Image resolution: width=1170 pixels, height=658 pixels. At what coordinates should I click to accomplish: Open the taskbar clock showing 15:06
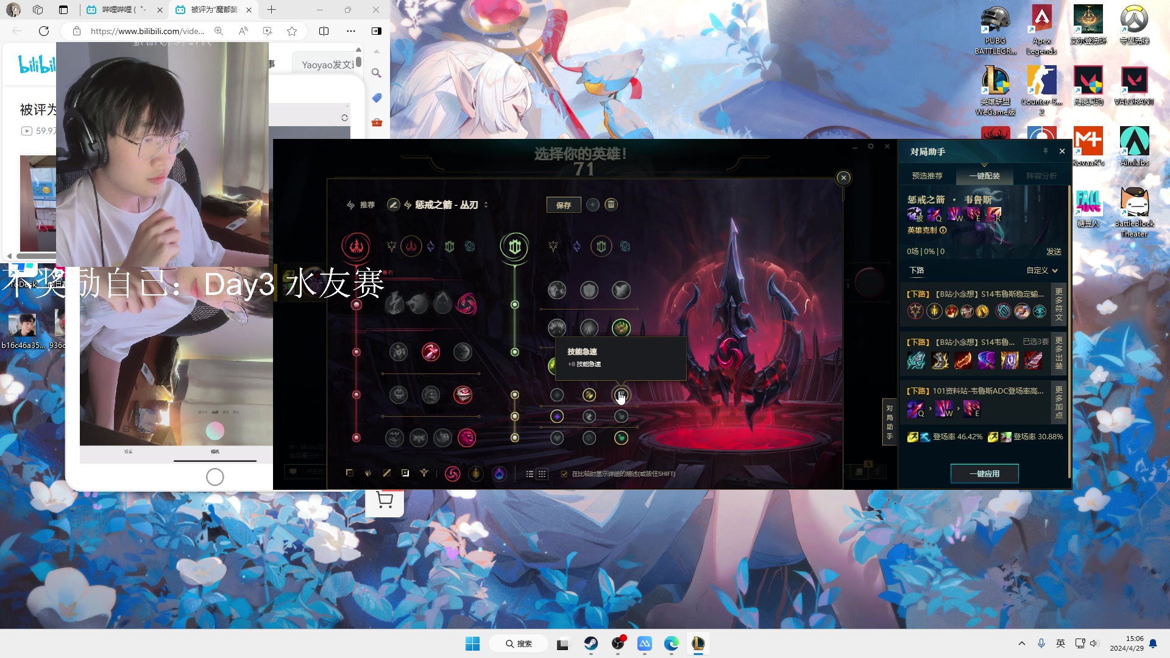(x=1127, y=643)
